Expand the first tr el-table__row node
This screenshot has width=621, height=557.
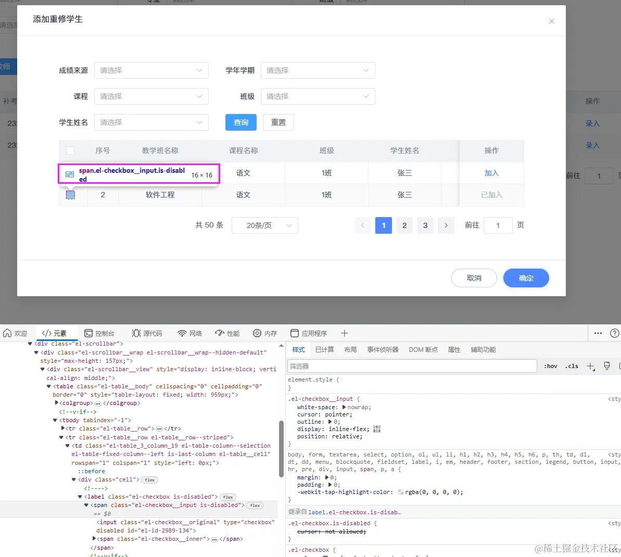62,428
